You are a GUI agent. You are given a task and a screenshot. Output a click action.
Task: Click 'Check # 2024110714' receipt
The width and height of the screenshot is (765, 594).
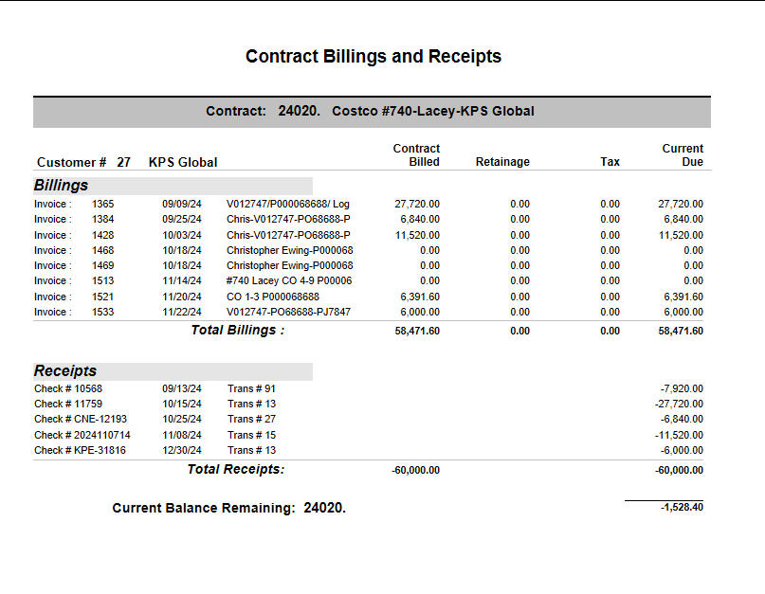point(82,435)
